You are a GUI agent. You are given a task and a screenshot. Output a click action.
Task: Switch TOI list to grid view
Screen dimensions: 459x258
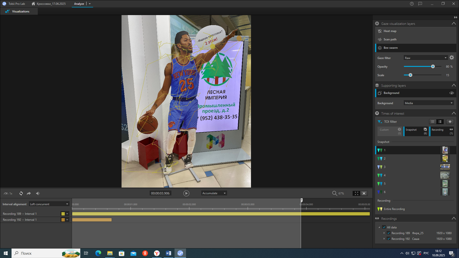(433, 122)
